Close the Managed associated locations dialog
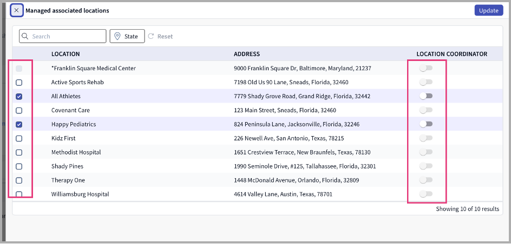 pos(16,10)
